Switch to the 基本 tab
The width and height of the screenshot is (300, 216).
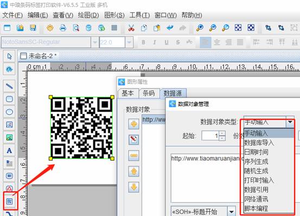pos(128,93)
